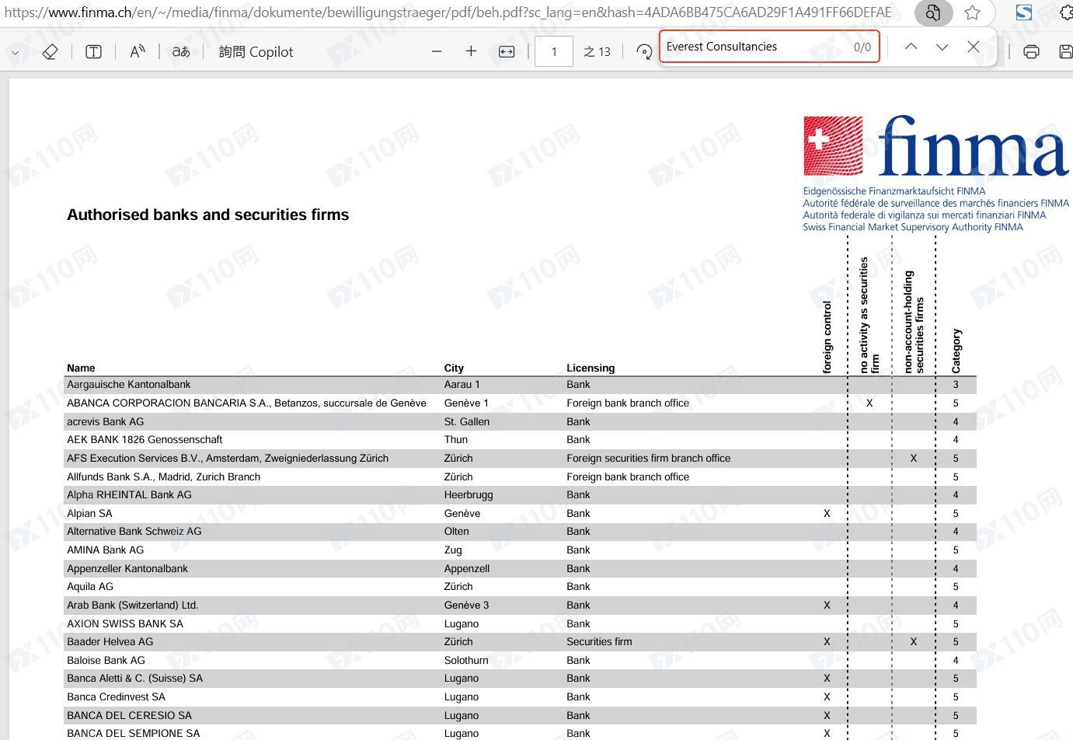The width and height of the screenshot is (1073, 740).
Task: Rotate the PDF page icon
Action: pos(643,51)
